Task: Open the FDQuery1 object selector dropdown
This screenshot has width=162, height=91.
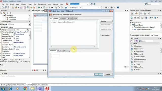Action: click(x=30, y=25)
